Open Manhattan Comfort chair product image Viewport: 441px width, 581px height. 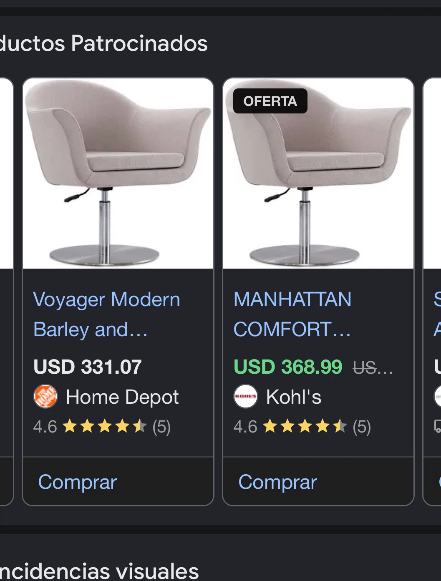coord(318,174)
